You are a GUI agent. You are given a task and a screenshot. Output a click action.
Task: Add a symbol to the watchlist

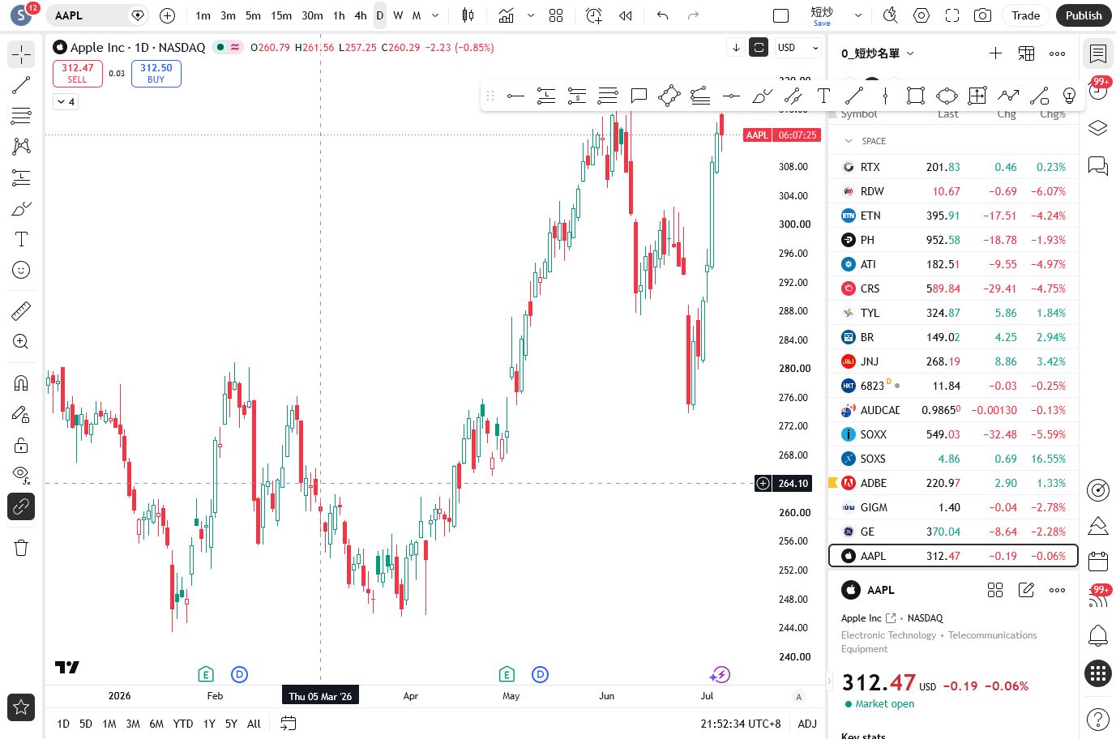(x=995, y=53)
